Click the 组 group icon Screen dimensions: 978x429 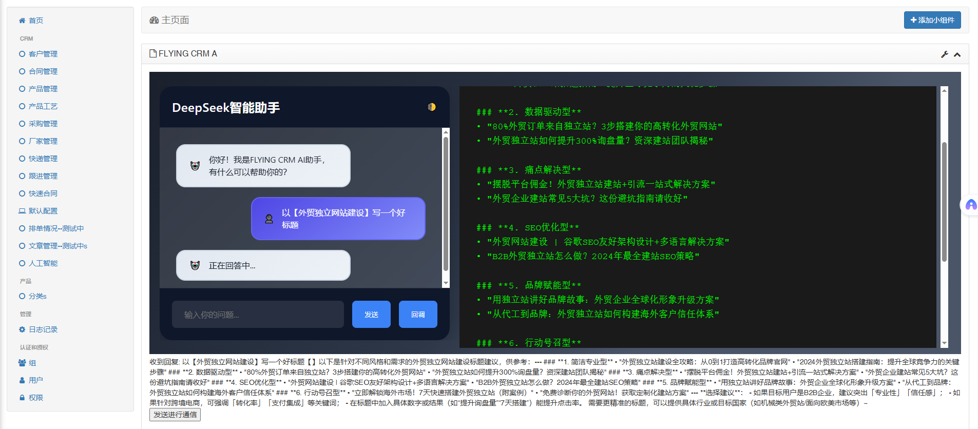(x=22, y=363)
